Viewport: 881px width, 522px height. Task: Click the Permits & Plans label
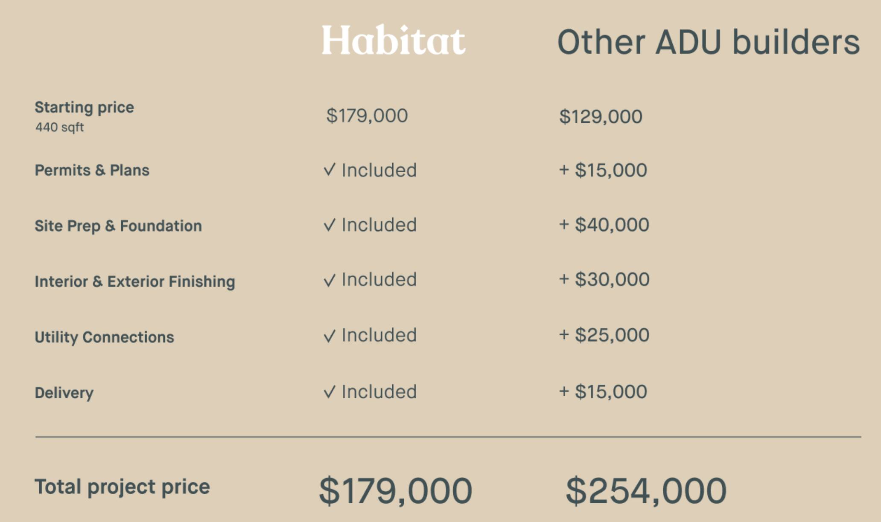[92, 170]
